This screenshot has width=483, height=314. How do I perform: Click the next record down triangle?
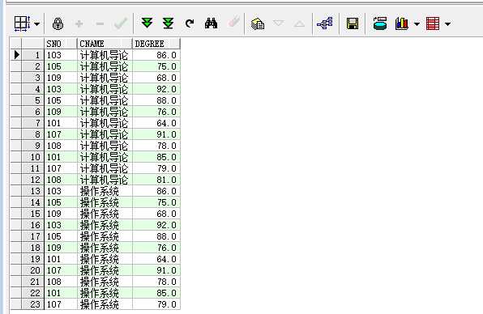pos(279,23)
